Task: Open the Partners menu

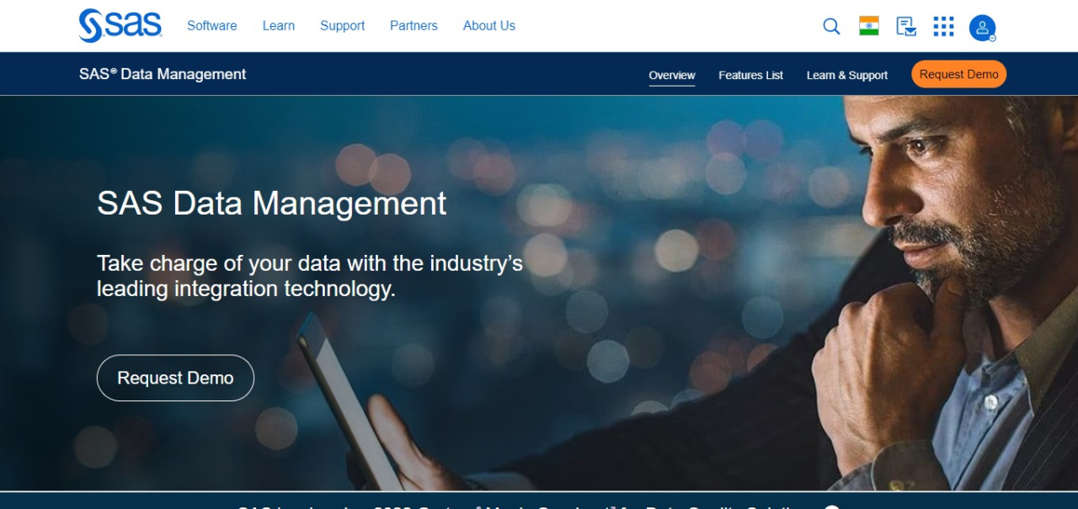Action: 414,26
